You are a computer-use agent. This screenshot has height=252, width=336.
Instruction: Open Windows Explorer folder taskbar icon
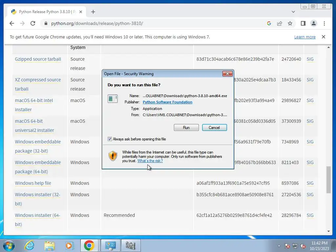pos(50,245)
